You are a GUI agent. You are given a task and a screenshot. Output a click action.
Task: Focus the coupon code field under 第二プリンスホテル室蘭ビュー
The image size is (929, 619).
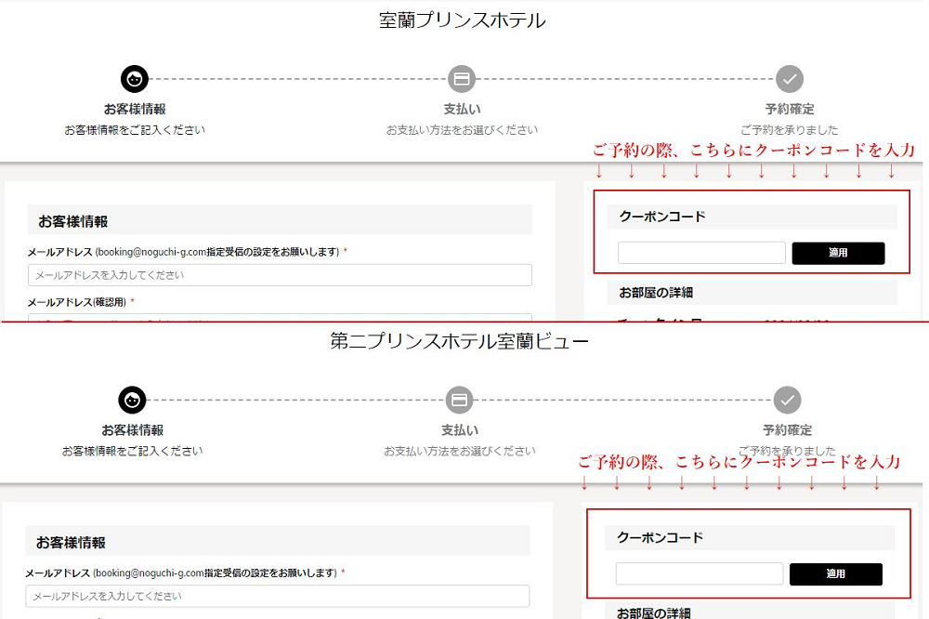(x=700, y=574)
